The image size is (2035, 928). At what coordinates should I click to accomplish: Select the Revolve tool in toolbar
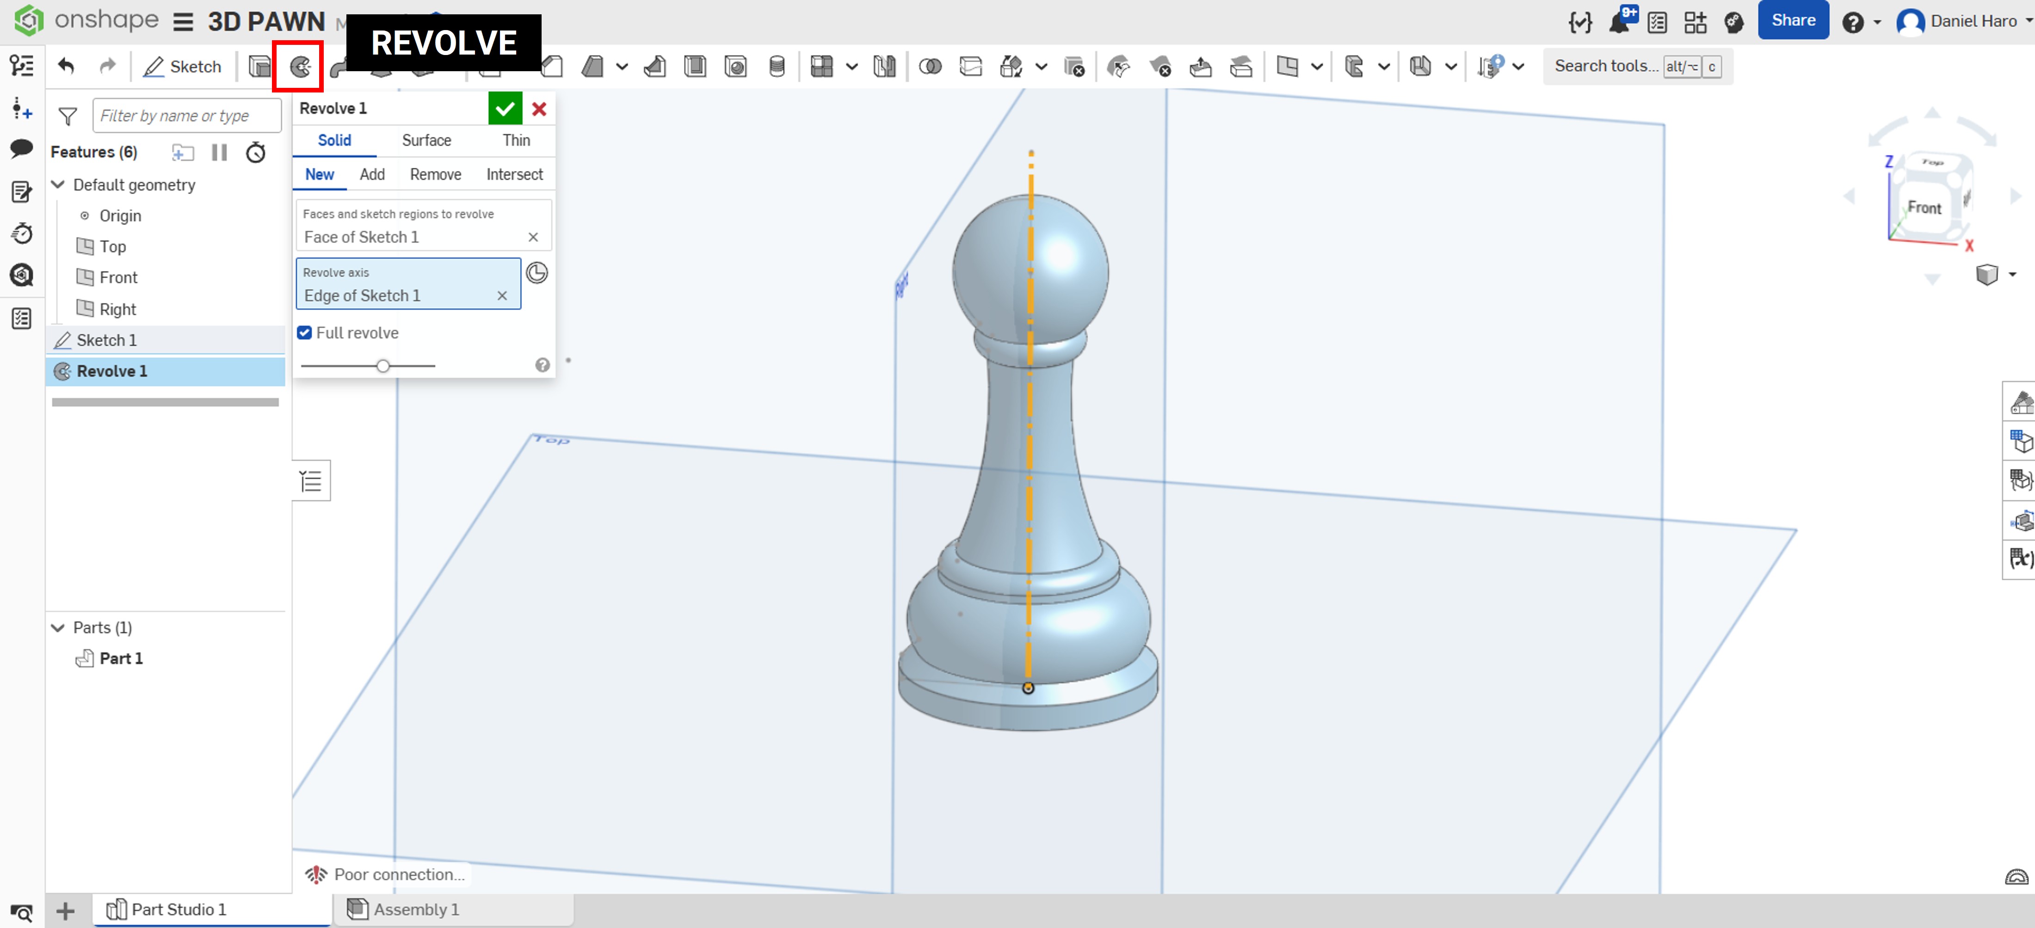pyautogui.click(x=299, y=67)
